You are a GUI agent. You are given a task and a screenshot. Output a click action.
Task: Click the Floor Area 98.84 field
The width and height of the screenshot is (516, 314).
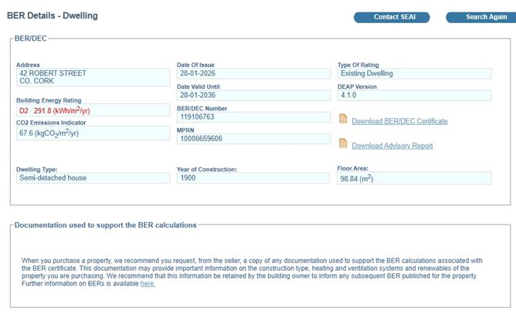(x=413, y=178)
